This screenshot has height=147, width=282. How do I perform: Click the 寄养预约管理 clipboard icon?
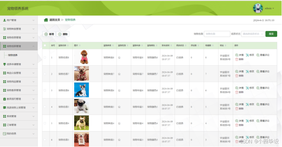pos(4,99)
